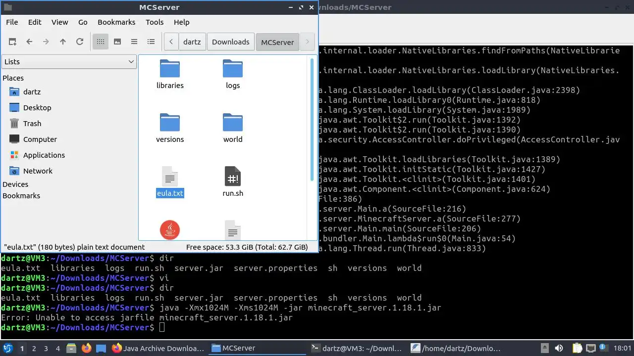The width and height of the screenshot is (634, 356).
Task: Open the Lists side pane dropdown
Action: click(x=69, y=62)
